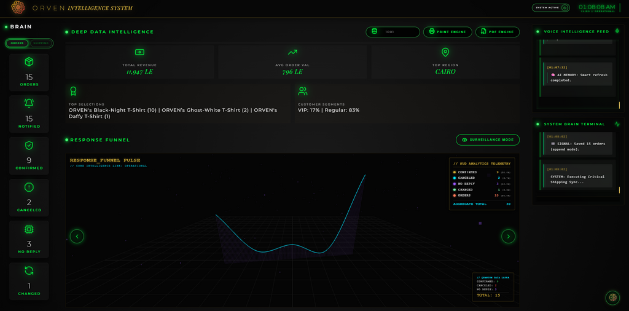The height and width of the screenshot is (311, 629).
Task: Click the No Reply purple legend dot
Action: (x=455, y=184)
